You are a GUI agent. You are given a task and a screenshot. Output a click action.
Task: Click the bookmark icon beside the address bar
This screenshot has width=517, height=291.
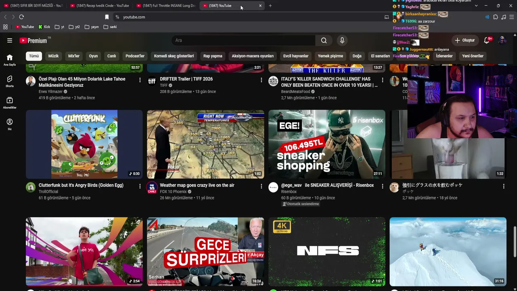[x=107, y=17]
